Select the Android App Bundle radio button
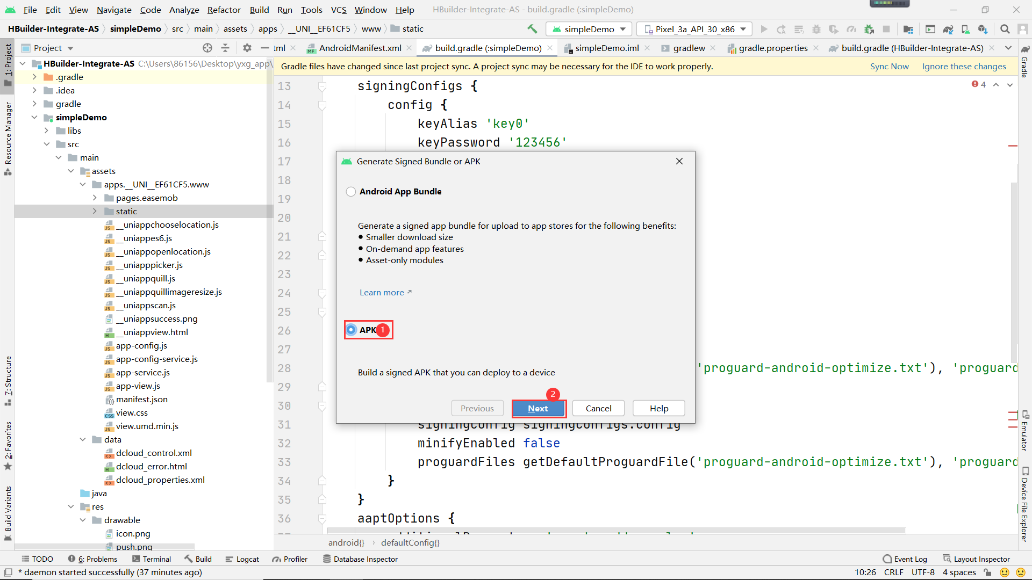This screenshot has height=580, width=1032. point(351,192)
